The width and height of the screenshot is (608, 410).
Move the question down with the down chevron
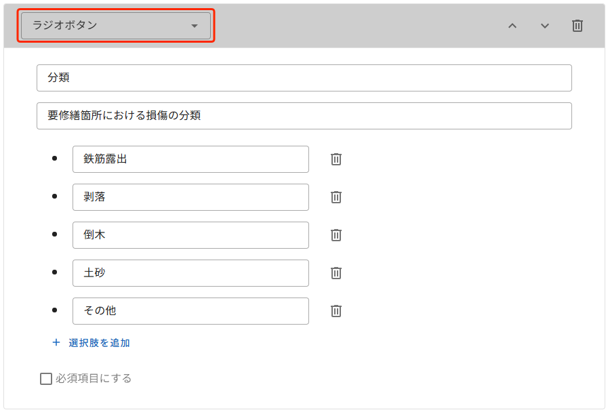545,26
